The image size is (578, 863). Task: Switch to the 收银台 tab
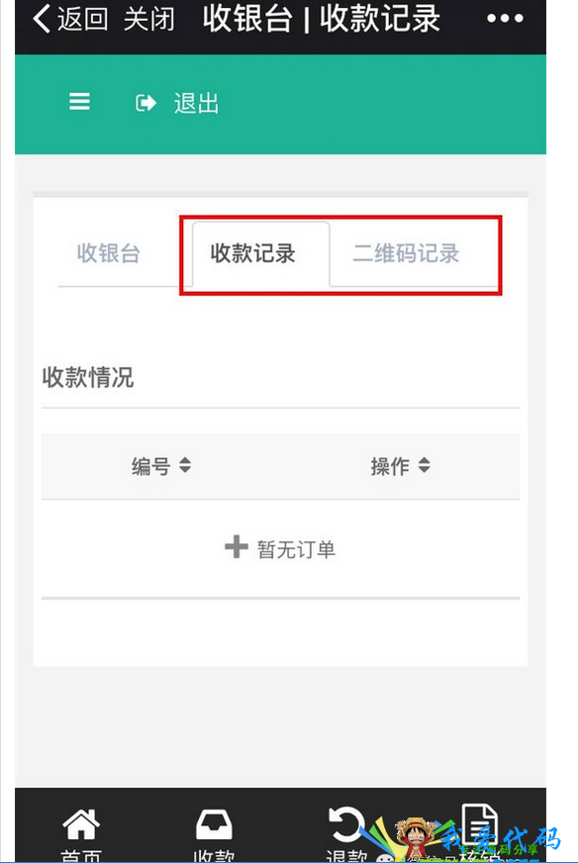[x=109, y=253]
